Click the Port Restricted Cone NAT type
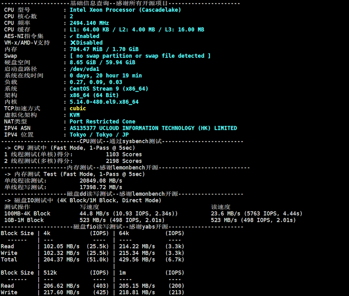 coord(102,121)
